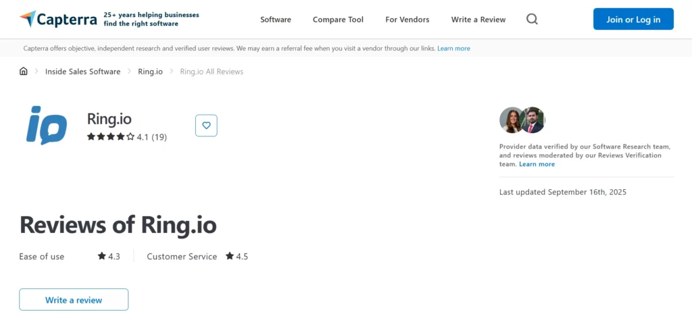Click the Ring.io product name
This screenshot has height=333, width=692.
[x=109, y=119]
